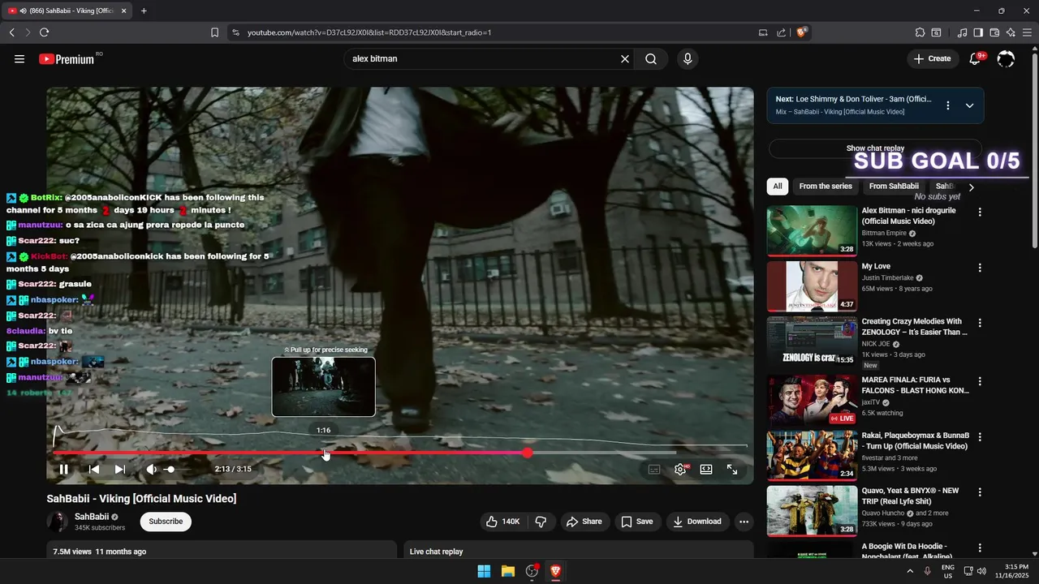This screenshot has height=584, width=1039.
Task: Open browser extensions puzzle icon
Action: pos(920,32)
